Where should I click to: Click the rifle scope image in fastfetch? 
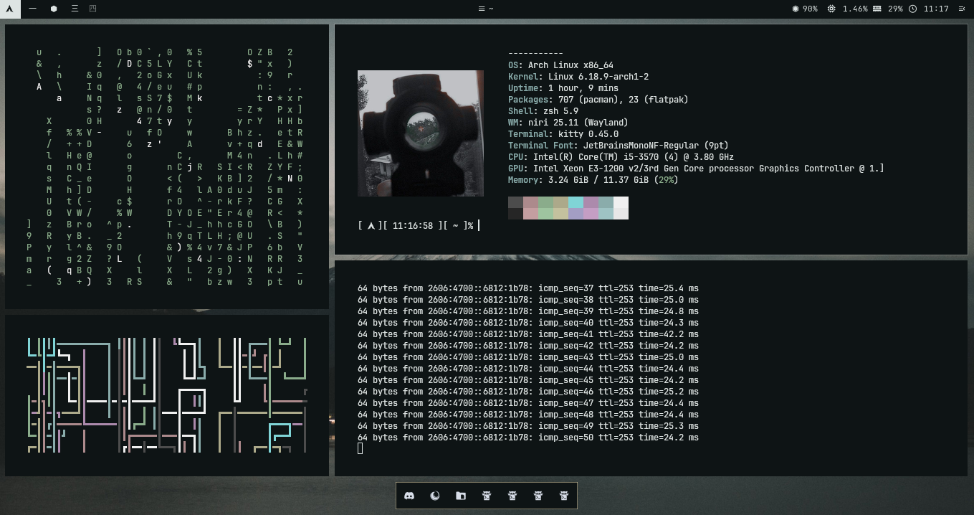[421, 133]
